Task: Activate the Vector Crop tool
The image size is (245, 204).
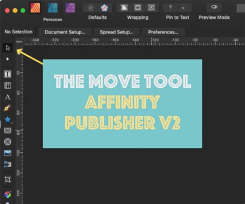Action: 8,179
